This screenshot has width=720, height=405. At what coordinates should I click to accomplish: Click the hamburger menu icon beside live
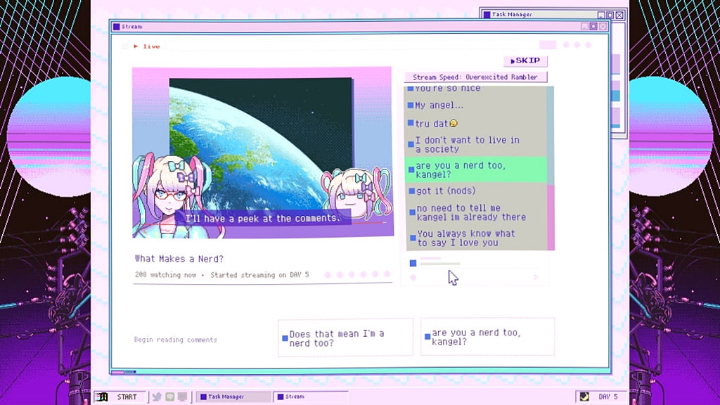(124, 46)
